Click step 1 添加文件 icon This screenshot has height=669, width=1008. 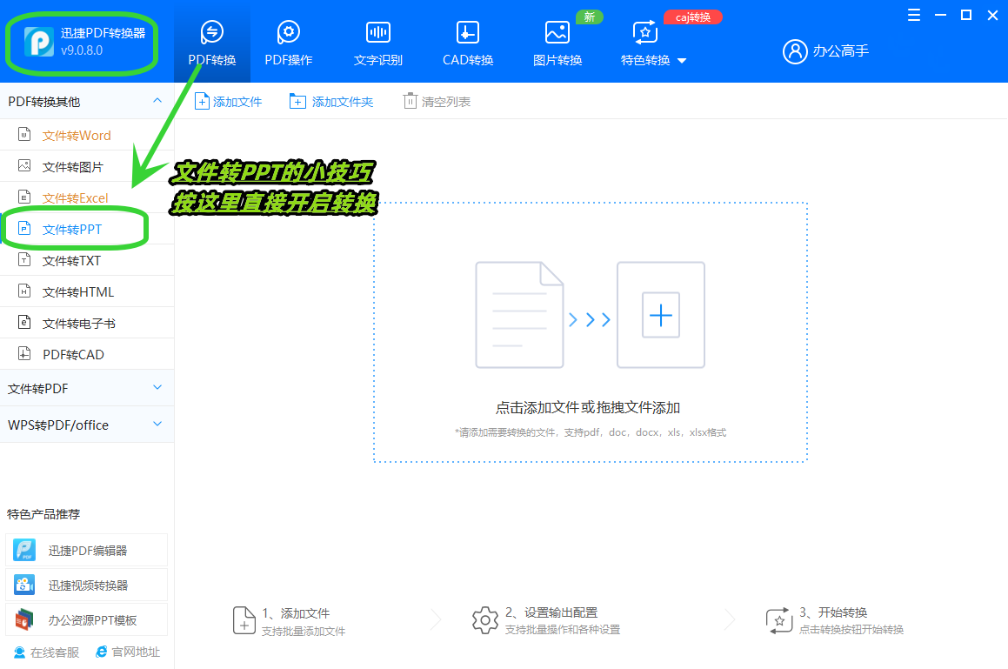point(244,620)
